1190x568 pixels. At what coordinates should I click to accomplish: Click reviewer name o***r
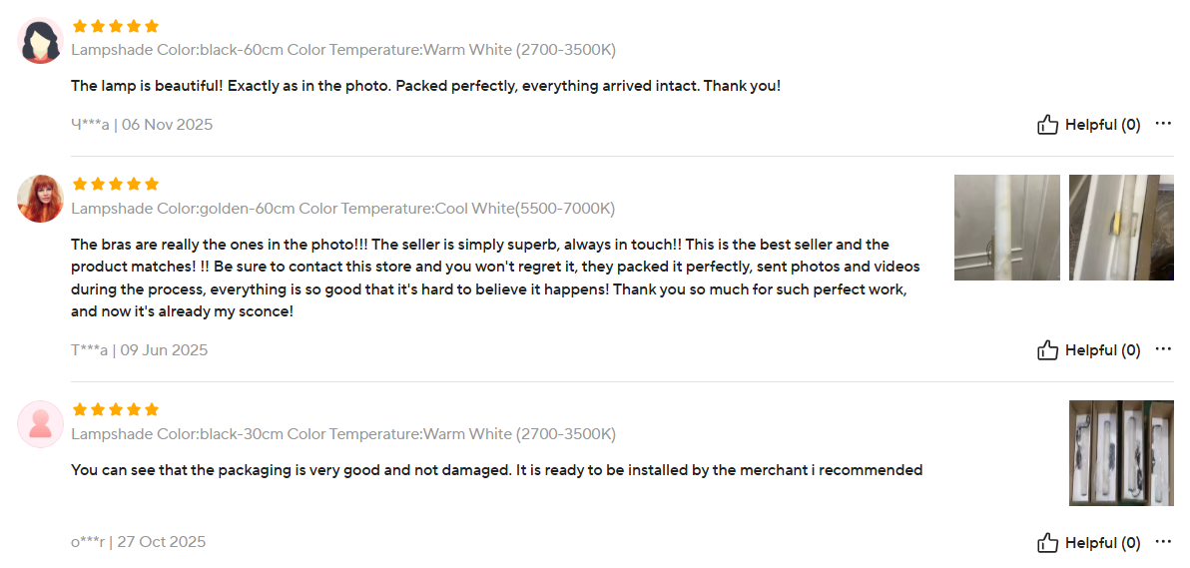[x=89, y=542]
